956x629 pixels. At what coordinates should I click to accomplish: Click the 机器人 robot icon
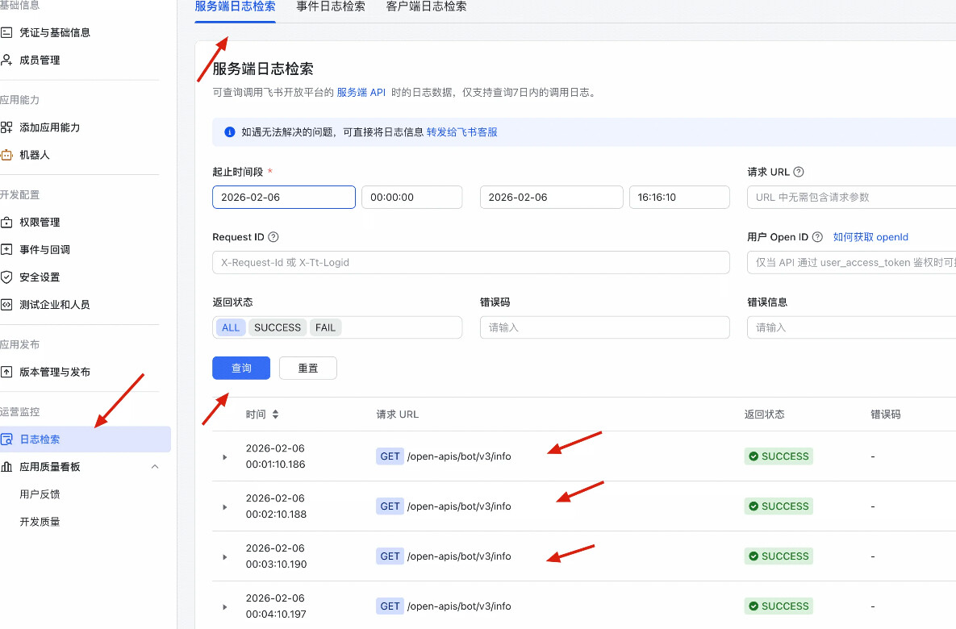(6, 155)
